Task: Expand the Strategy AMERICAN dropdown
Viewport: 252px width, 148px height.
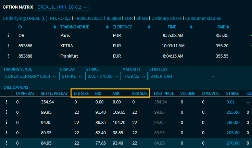Action: [183, 76]
